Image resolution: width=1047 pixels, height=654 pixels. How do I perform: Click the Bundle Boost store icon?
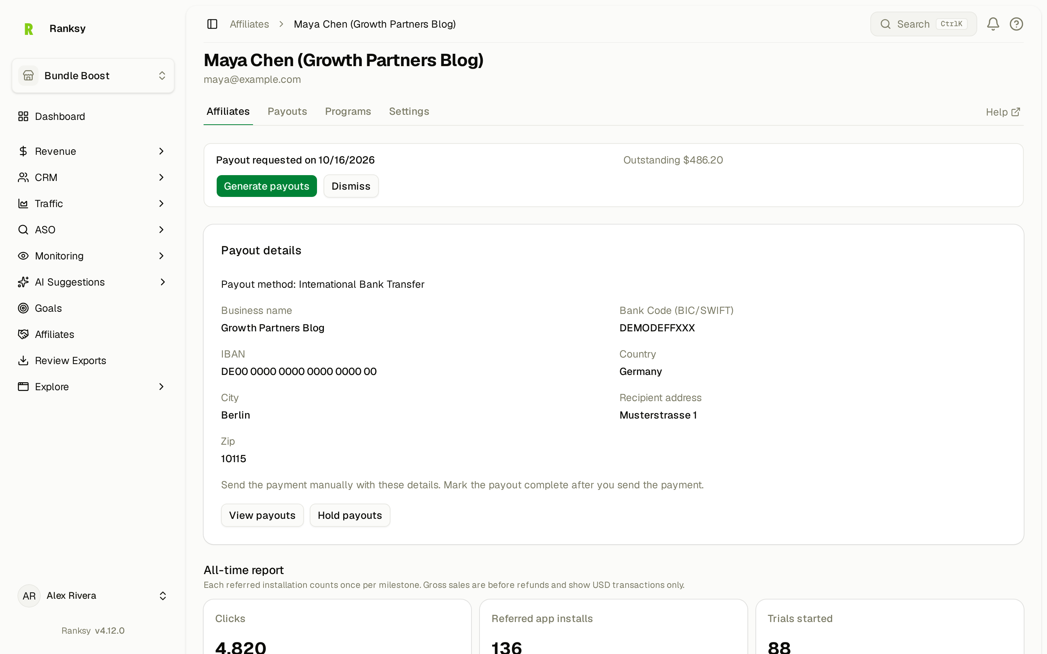click(29, 76)
